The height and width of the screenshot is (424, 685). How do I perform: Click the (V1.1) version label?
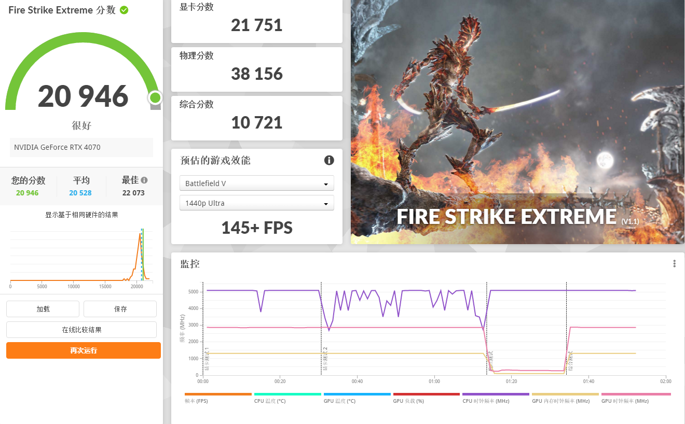[x=630, y=221]
